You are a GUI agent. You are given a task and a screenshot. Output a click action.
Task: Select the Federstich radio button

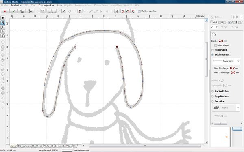pyautogui.click(x=213, y=50)
